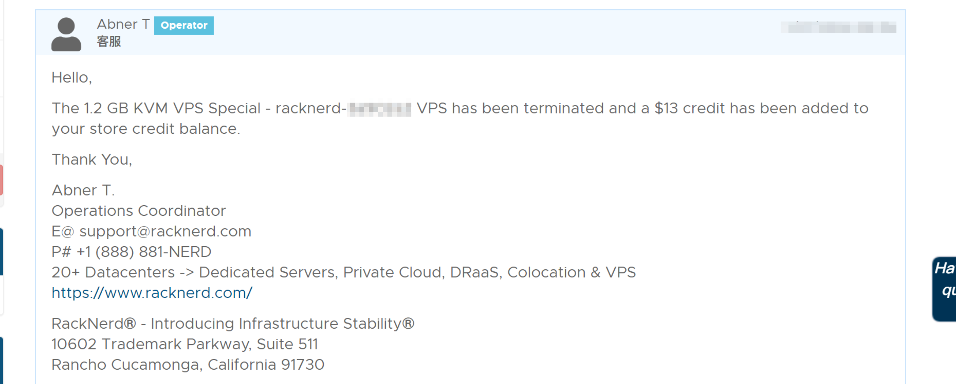Click the "Hello," greeting text

pyautogui.click(x=72, y=78)
